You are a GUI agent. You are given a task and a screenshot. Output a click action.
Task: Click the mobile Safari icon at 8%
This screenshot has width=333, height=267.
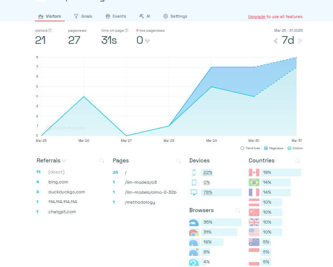[194, 252]
